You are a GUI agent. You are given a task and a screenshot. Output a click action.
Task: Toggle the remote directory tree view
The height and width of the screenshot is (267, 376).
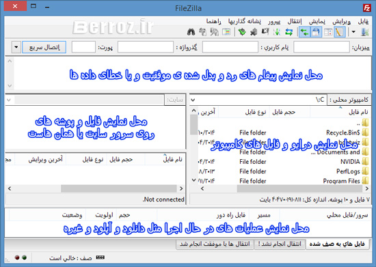click(x=316, y=32)
